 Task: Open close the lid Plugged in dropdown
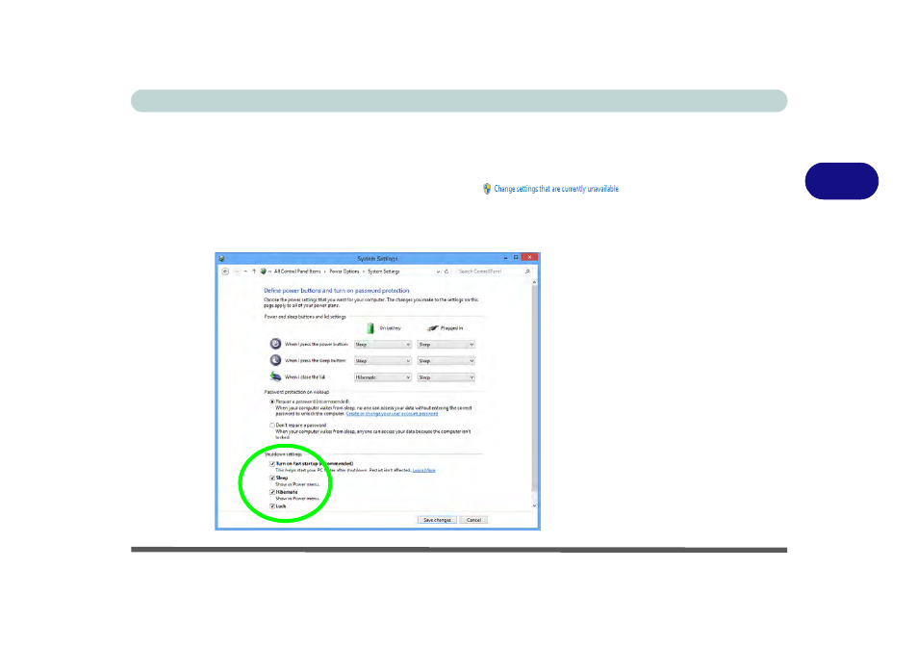click(446, 377)
